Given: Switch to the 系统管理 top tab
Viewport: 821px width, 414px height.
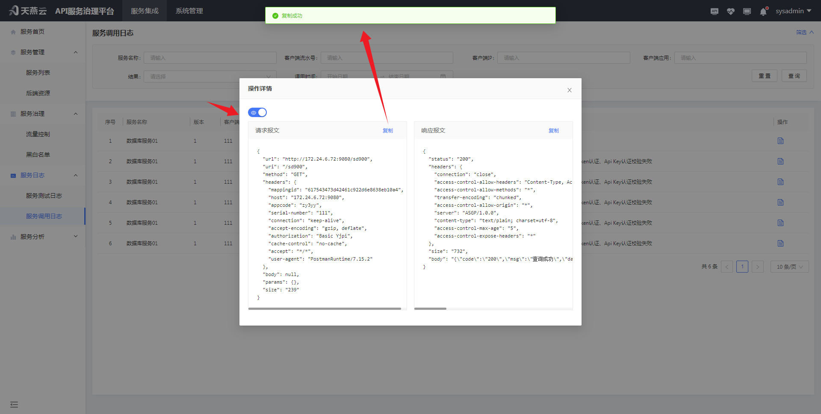Looking at the screenshot, I should coord(189,11).
